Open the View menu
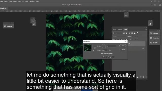This screenshot has height=91, width=162. 27,1
